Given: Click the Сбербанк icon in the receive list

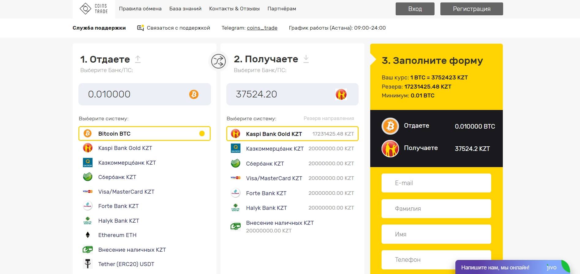Looking at the screenshot, I should click(235, 163).
